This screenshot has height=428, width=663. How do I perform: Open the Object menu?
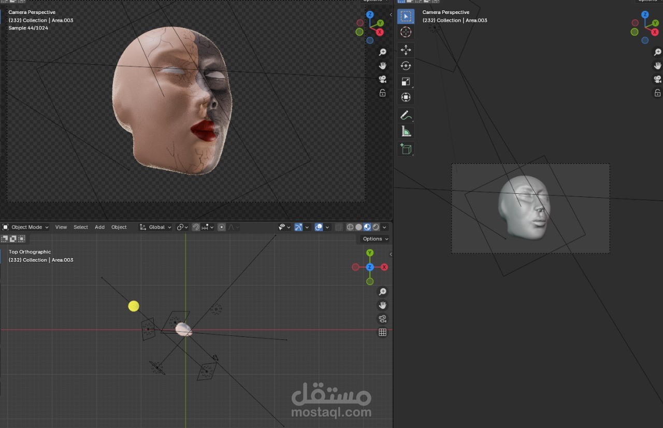pos(119,227)
